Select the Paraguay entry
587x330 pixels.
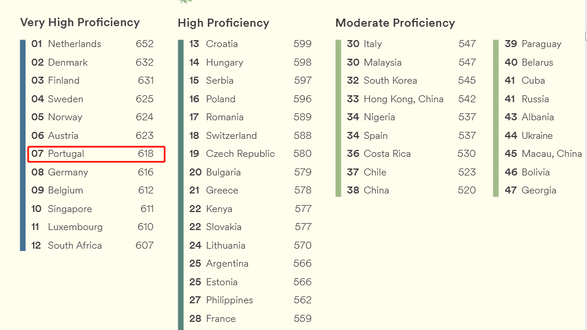(x=541, y=44)
